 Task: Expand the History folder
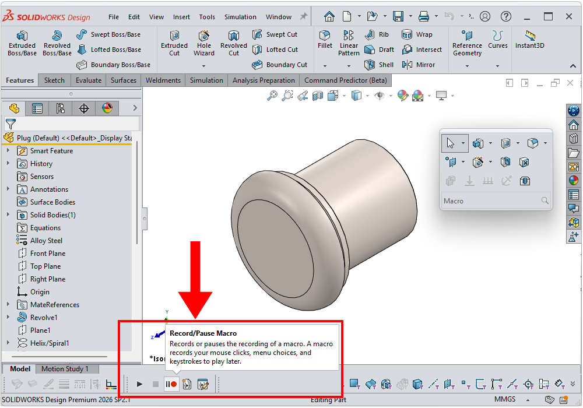point(8,163)
